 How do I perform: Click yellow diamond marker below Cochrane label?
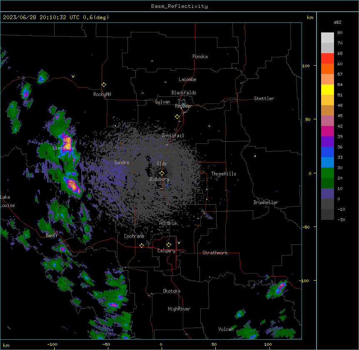point(142,245)
